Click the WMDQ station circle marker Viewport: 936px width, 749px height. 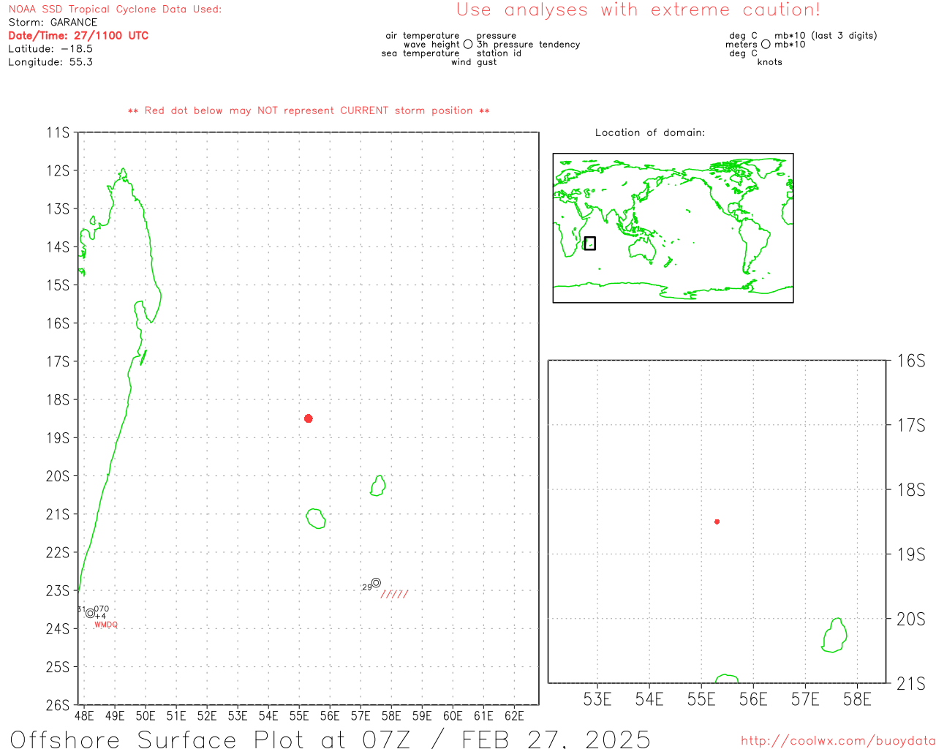click(90, 613)
